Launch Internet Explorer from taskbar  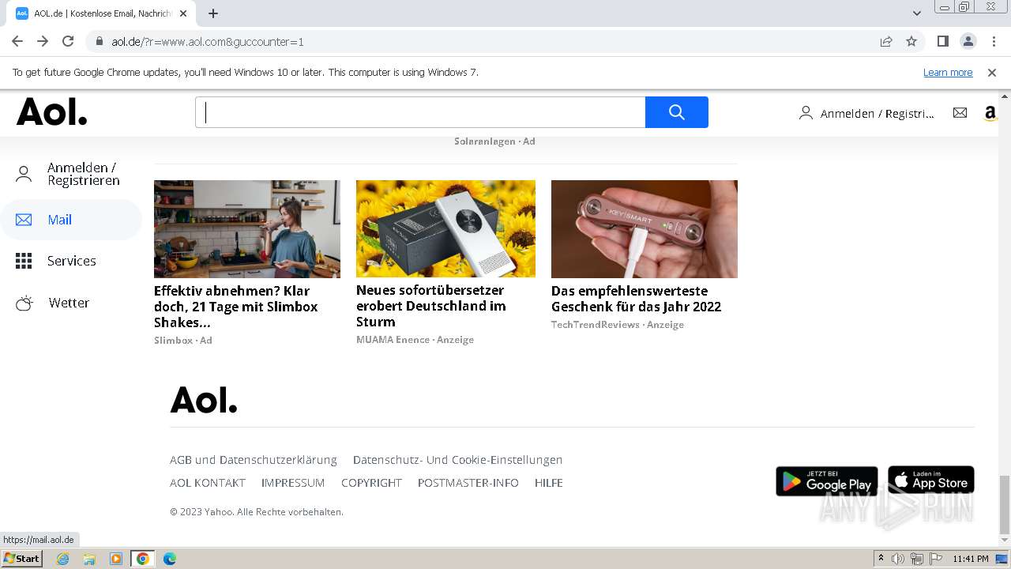(x=62, y=559)
